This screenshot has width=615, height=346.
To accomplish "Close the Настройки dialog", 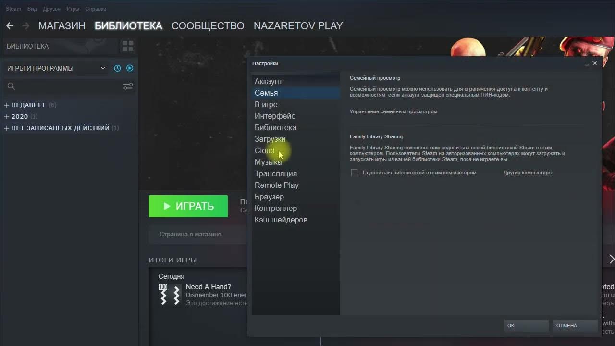I will 595,63.
